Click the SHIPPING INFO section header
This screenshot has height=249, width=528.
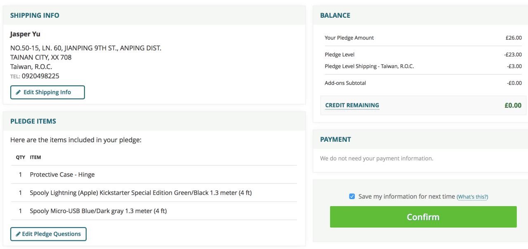pyautogui.click(x=35, y=16)
